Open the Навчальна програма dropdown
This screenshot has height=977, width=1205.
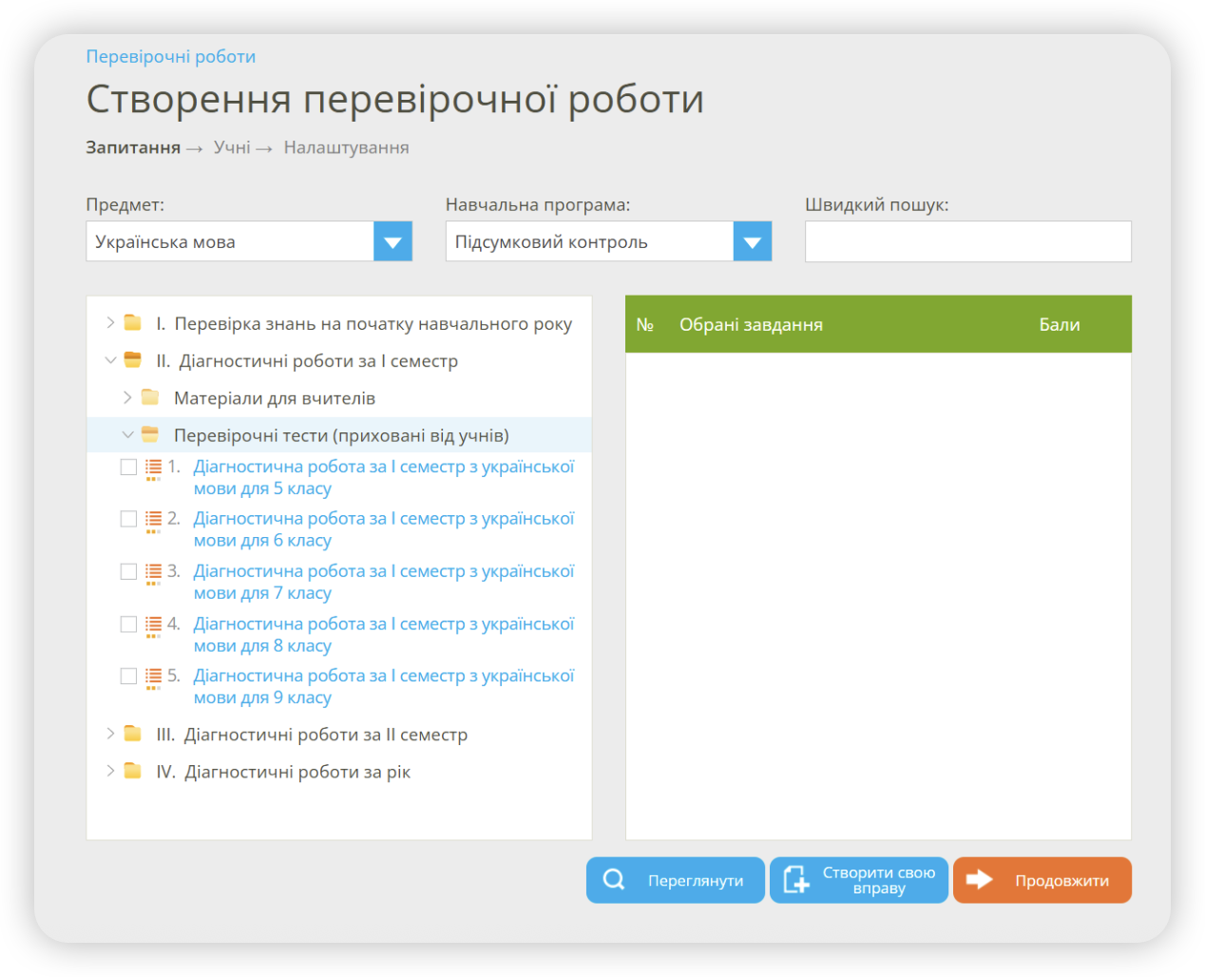(x=752, y=240)
